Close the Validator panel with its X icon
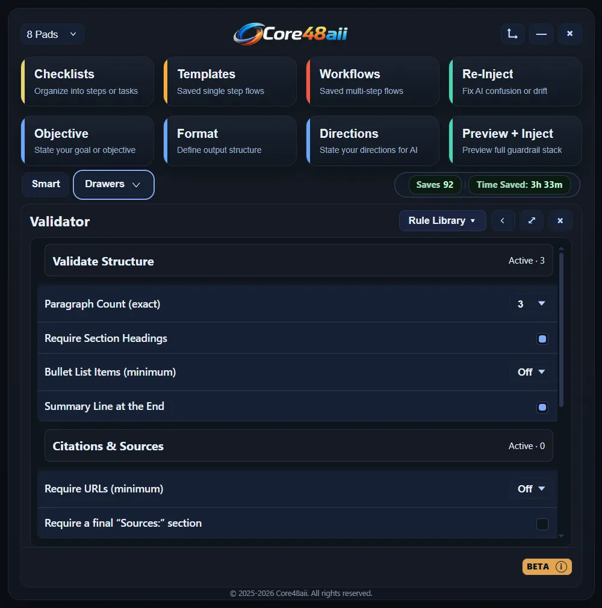 point(560,220)
